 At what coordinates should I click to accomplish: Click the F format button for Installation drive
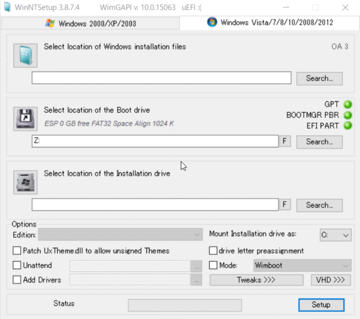coord(285,204)
